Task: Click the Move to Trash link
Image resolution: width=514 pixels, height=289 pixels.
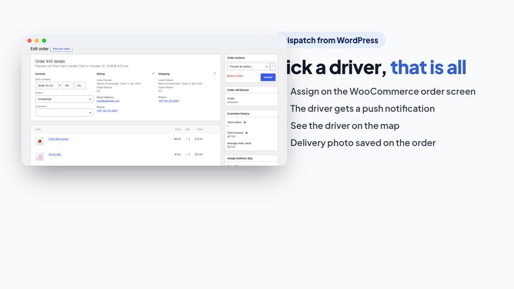Action: click(235, 75)
